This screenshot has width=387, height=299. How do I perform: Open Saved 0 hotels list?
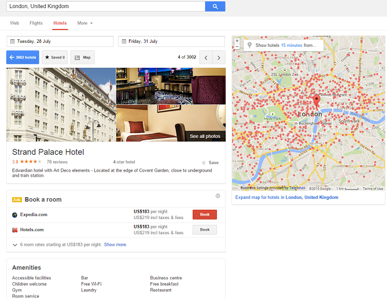(x=55, y=57)
